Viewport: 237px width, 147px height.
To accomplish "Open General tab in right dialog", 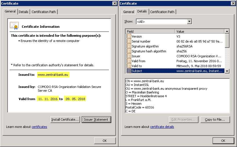I will click(128, 12).
